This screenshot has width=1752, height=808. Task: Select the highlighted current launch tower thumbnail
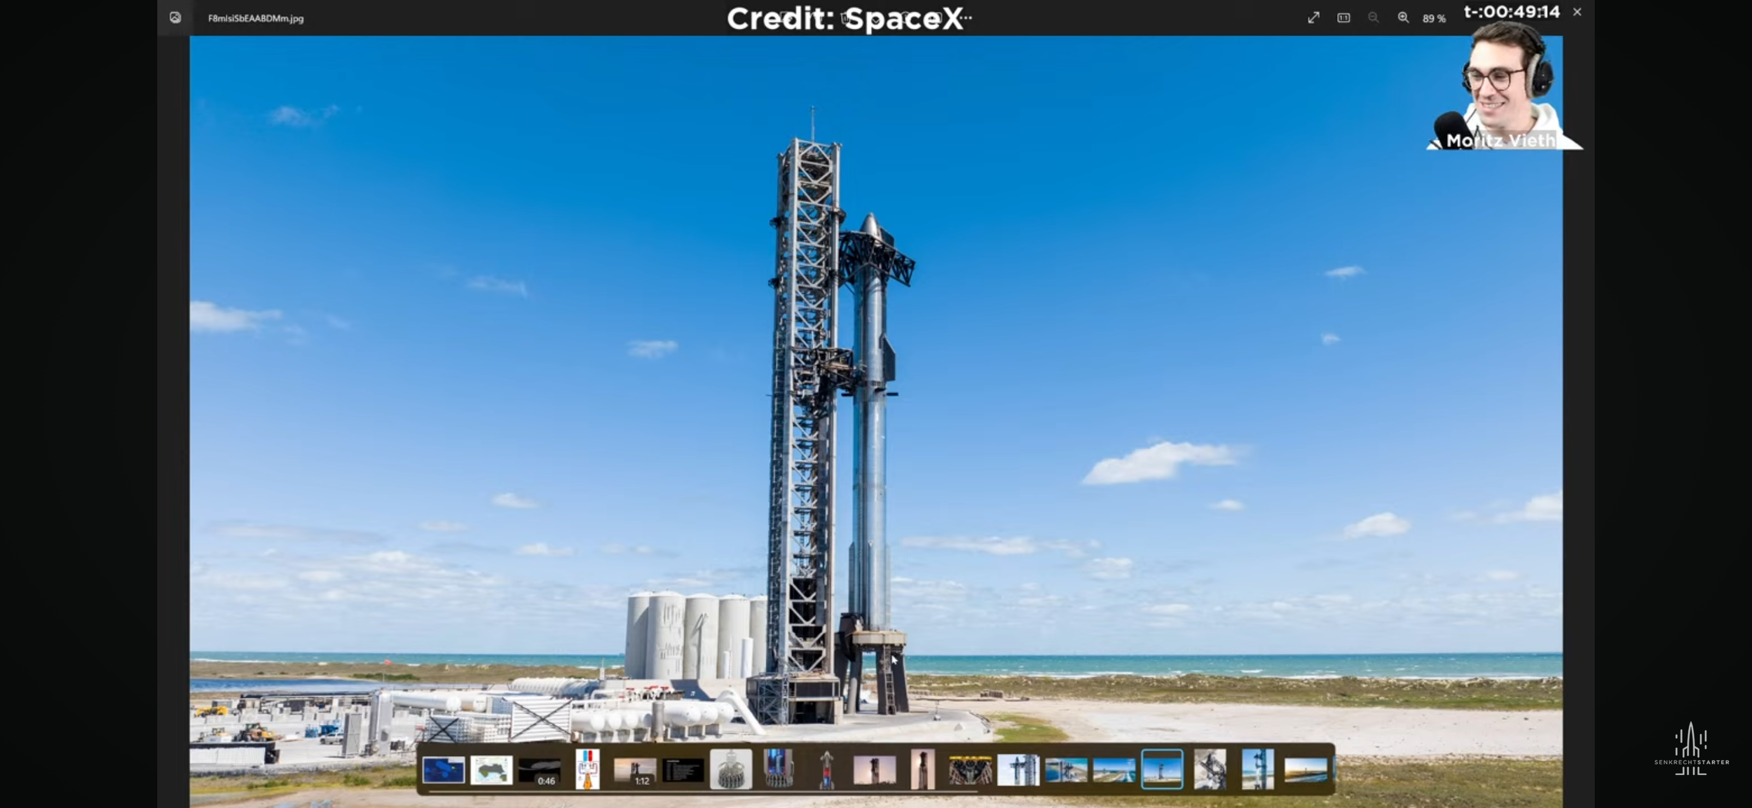point(1162,769)
